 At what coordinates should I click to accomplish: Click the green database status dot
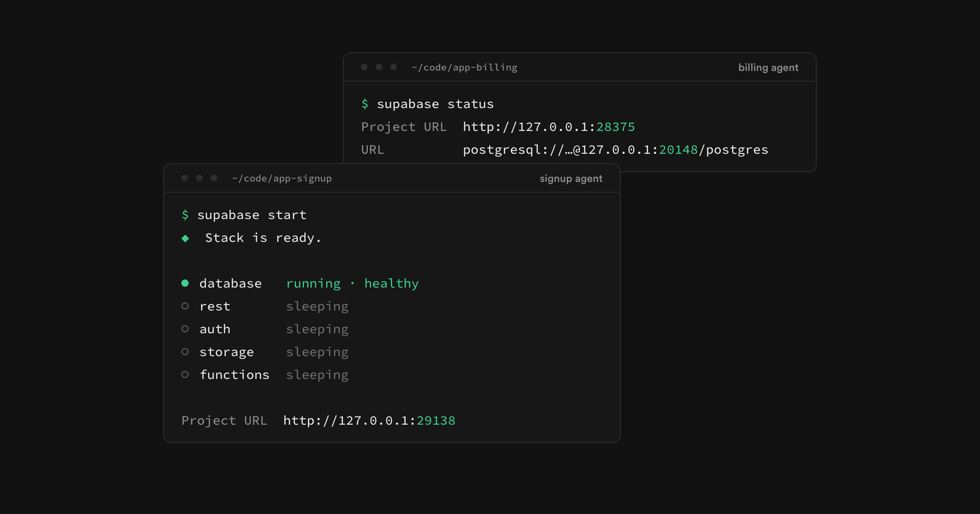185,283
